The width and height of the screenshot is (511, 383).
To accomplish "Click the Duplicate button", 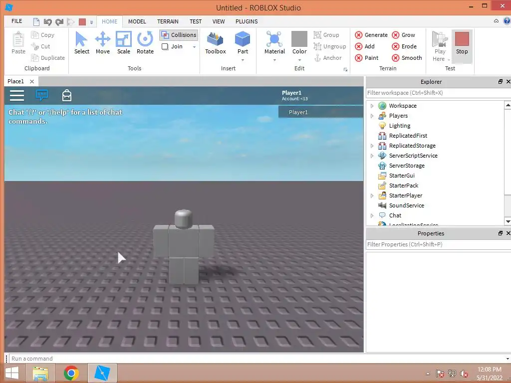I will (47, 58).
